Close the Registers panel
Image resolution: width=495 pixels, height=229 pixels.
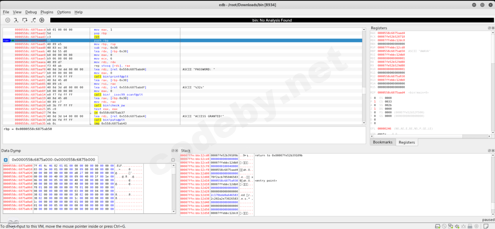click(492, 28)
